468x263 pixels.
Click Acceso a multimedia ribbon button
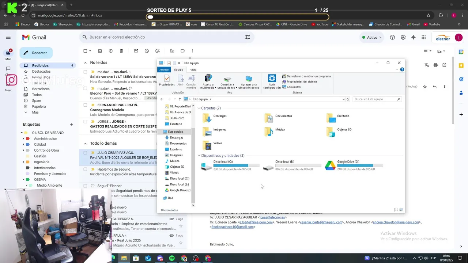(208, 82)
